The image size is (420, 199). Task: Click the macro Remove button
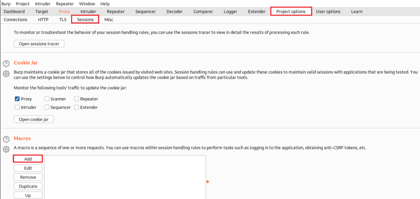point(28,177)
